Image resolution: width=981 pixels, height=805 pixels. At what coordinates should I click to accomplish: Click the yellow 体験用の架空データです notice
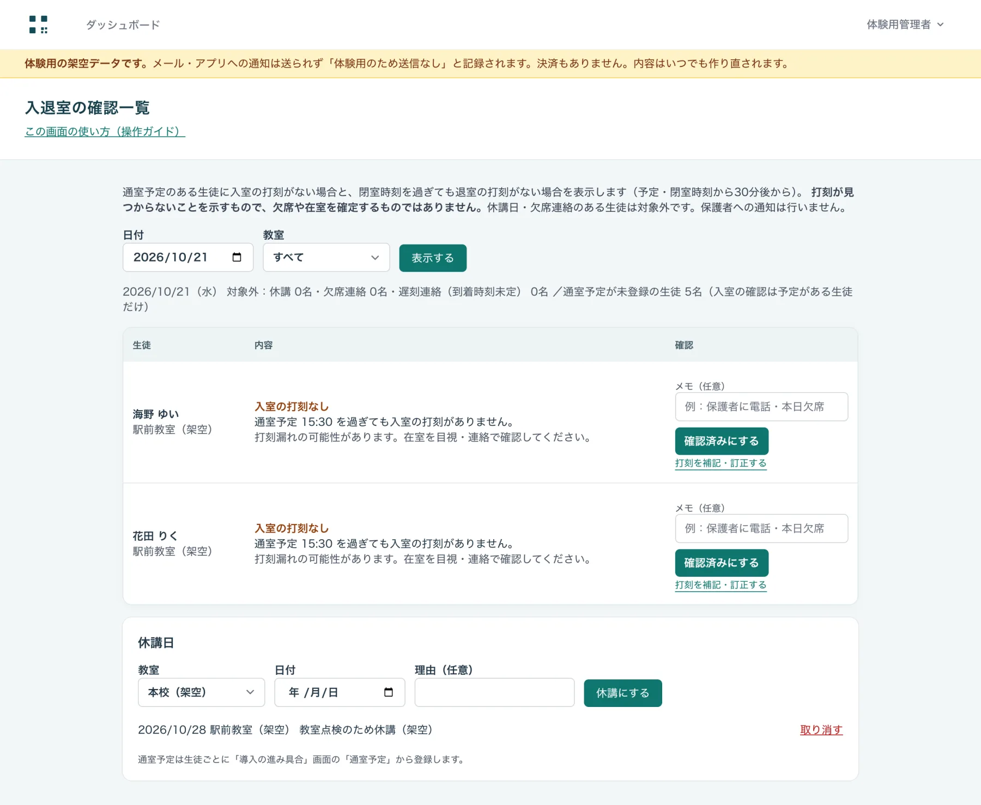491,64
